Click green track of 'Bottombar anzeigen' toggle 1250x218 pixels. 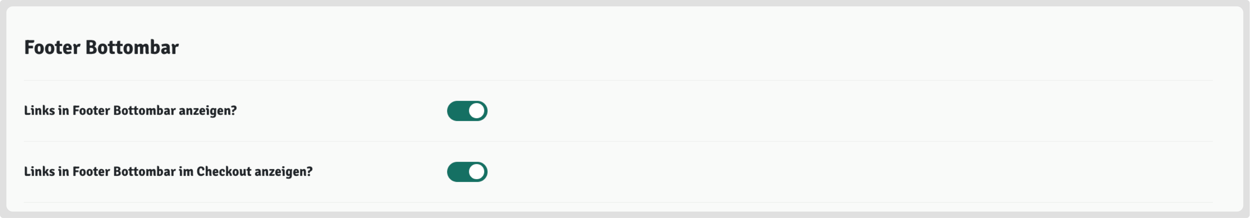(x=457, y=111)
